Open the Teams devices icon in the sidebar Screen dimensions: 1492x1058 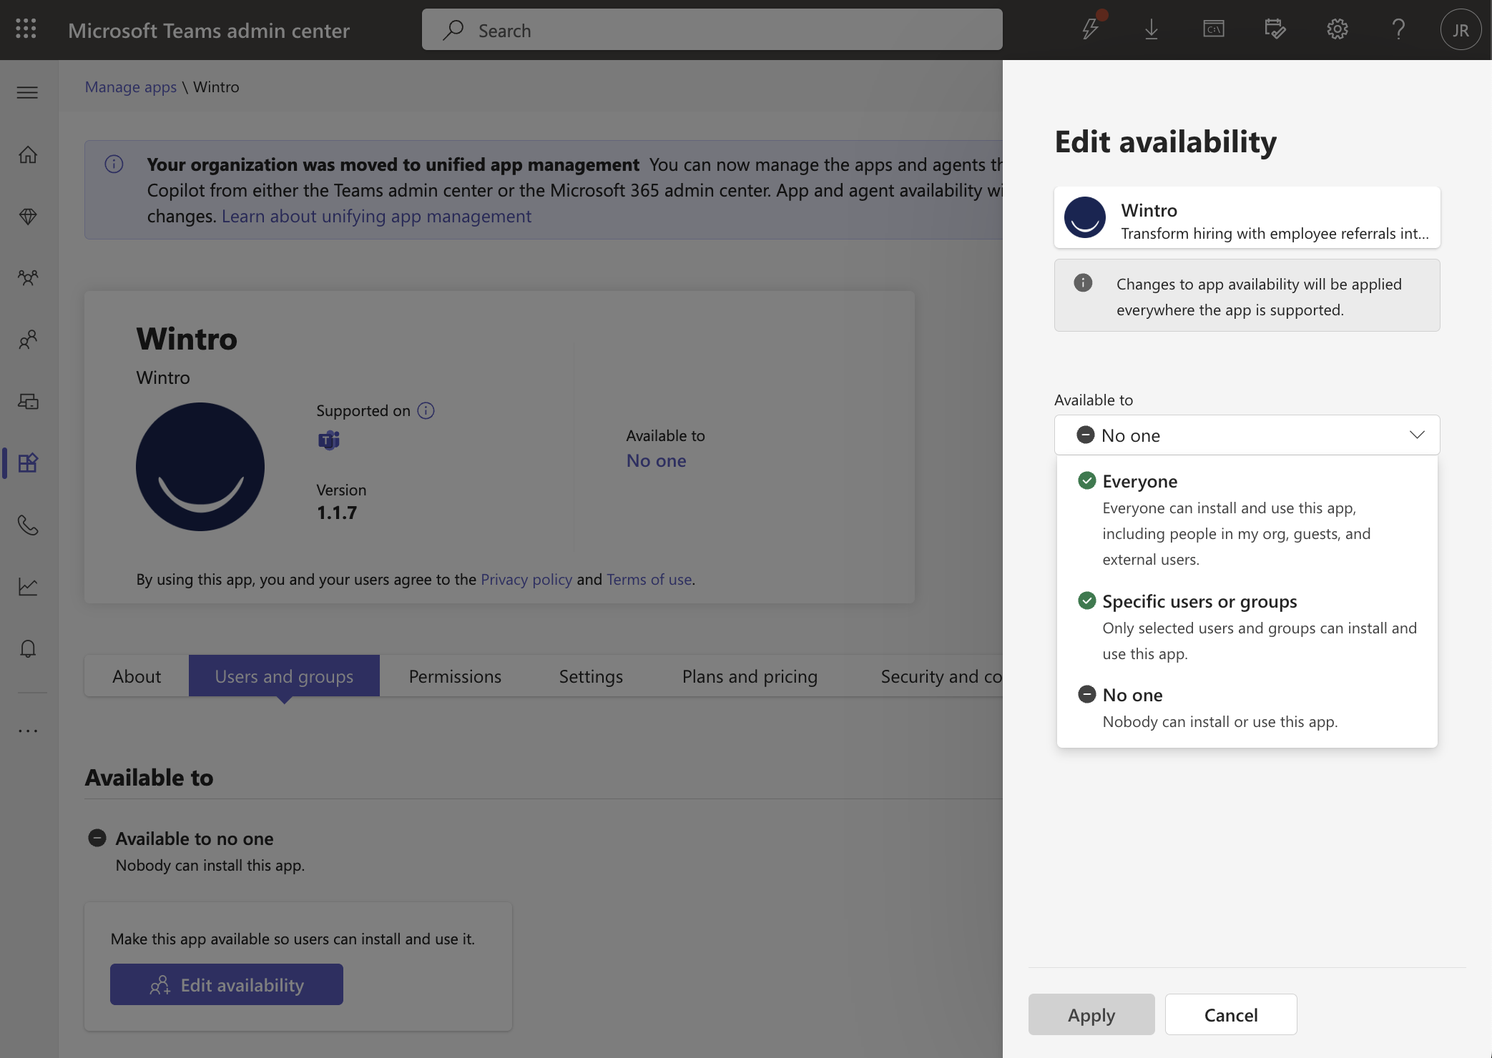tap(29, 402)
